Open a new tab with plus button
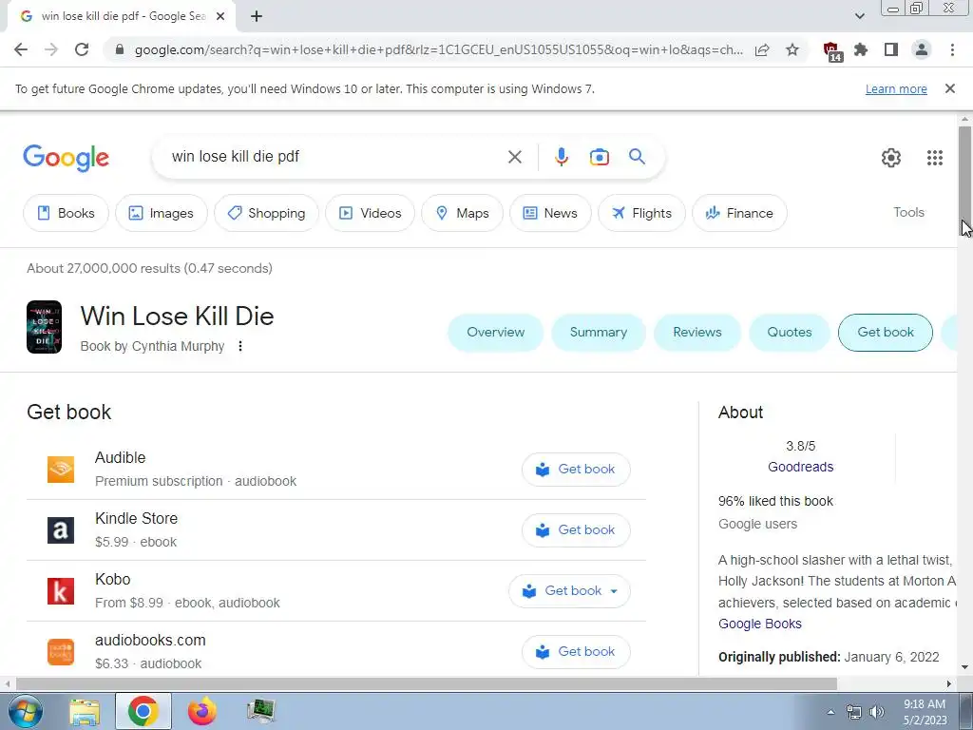This screenshot has width=973, height=730. (257, 17)
